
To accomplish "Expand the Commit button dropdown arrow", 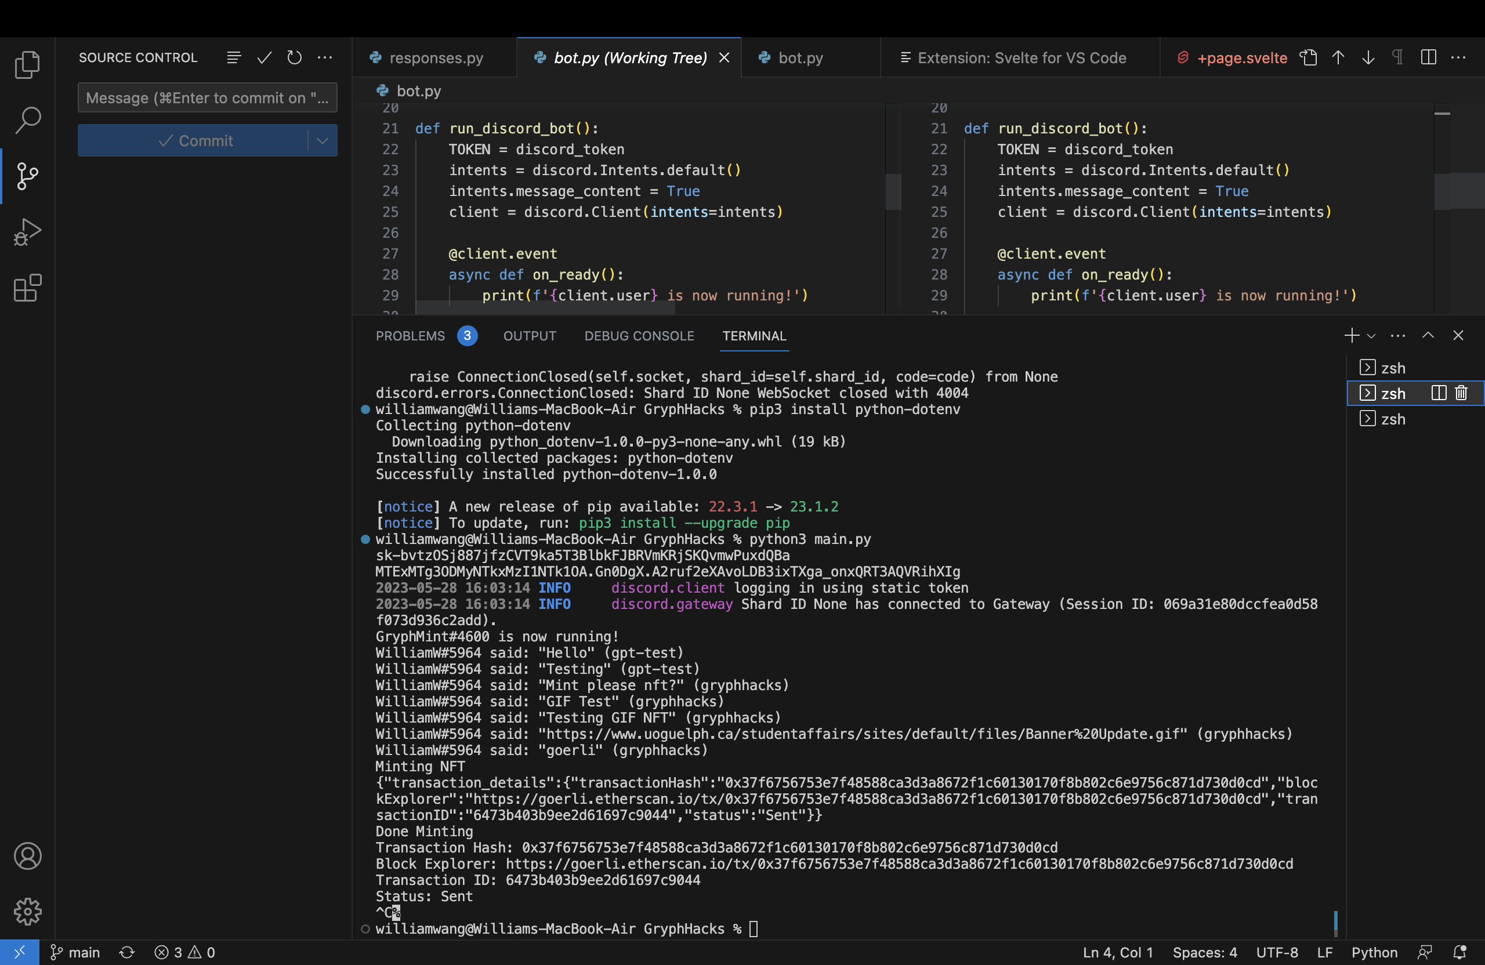I will [323, 140].
